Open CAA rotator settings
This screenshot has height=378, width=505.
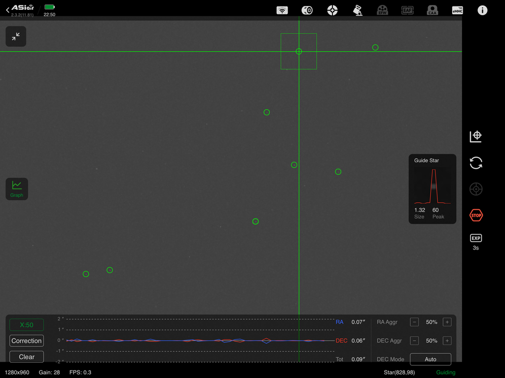click(432, 10)
